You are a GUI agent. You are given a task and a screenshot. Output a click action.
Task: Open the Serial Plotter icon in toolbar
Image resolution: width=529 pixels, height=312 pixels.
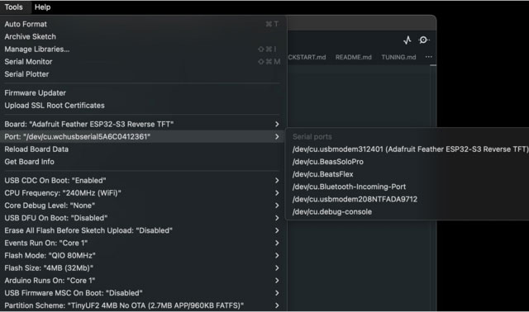click(x=407, y=40)
